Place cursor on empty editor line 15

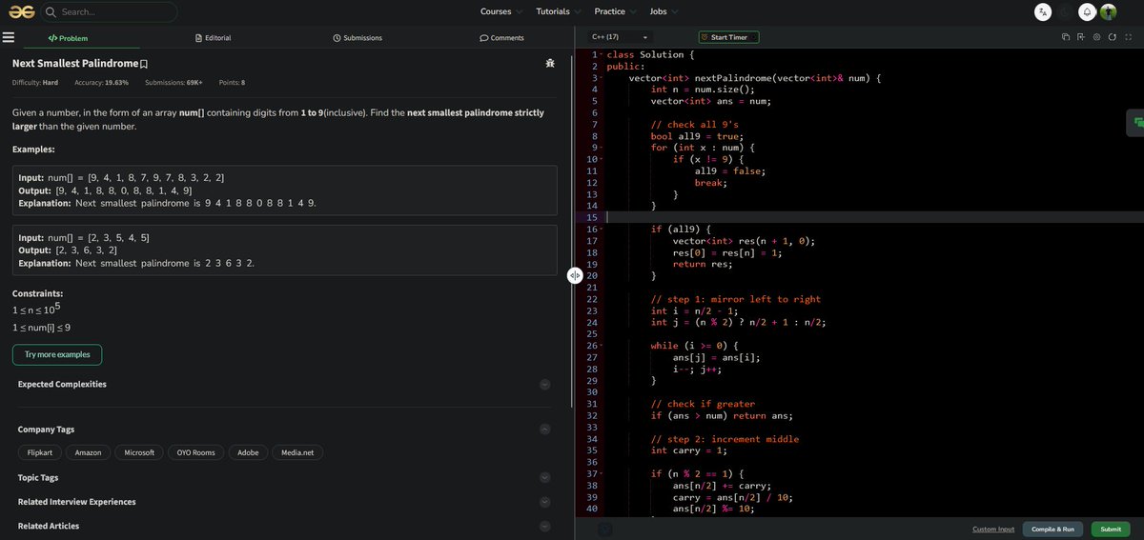tap(873, 217)
